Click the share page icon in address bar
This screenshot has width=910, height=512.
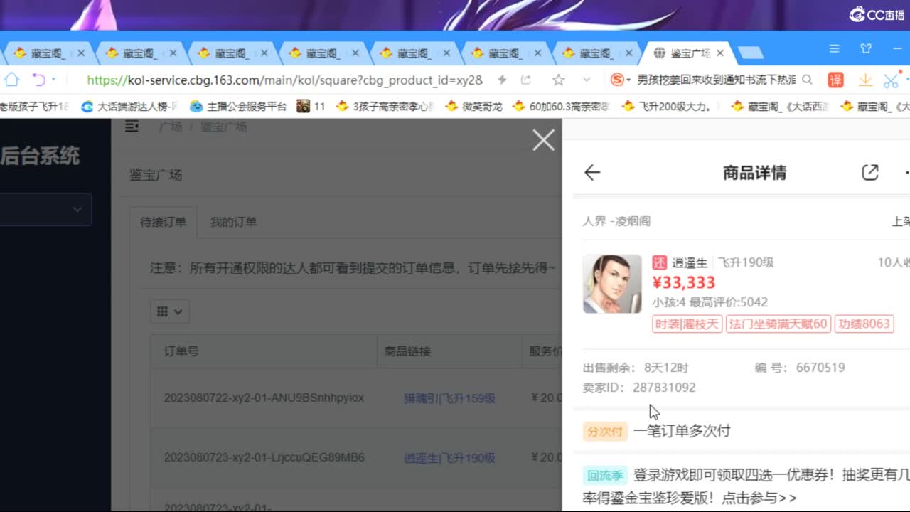526,80
